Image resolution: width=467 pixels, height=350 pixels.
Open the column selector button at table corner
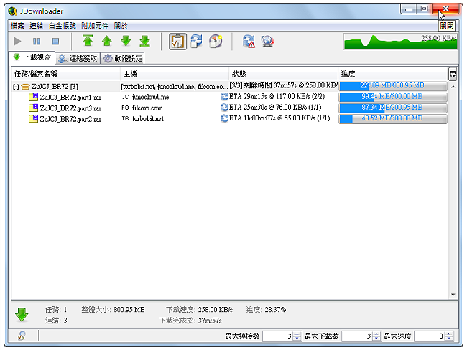[453, 74]
